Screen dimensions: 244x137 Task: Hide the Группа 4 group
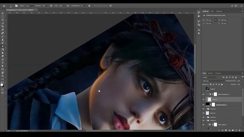203,121
